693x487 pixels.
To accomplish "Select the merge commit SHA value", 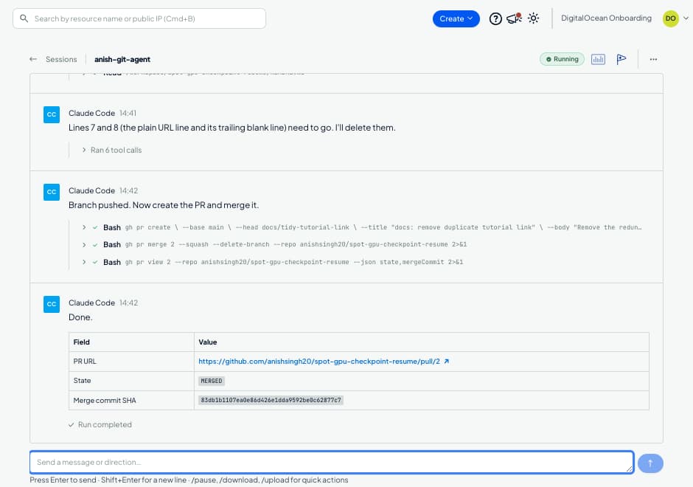I will [x=271, y=401].
